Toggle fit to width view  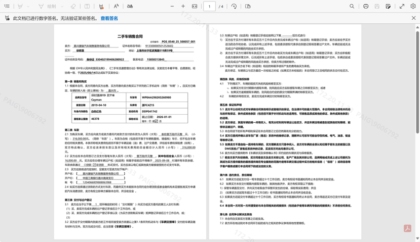(x=195, y=7)
